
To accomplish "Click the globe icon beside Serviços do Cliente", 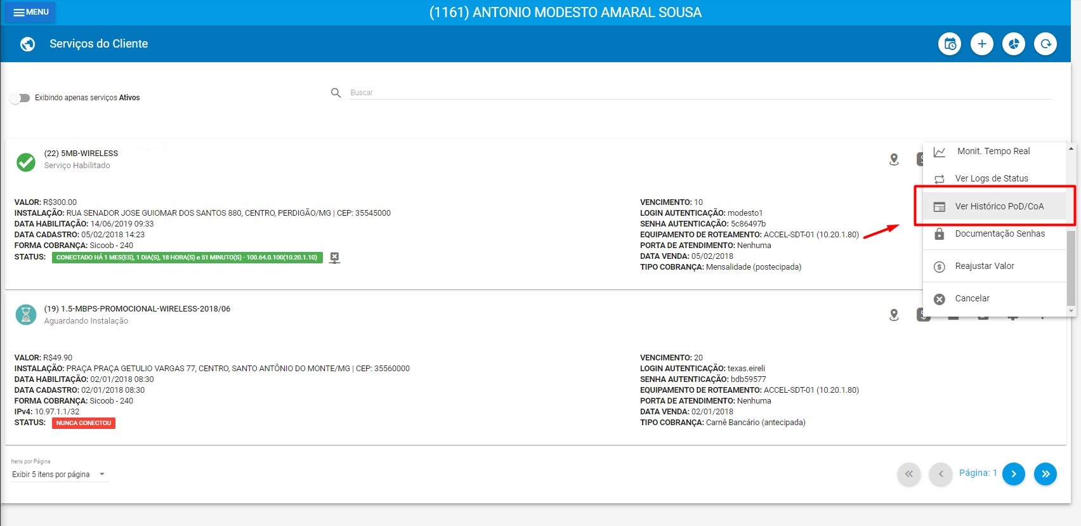I will tap(27, 44).
